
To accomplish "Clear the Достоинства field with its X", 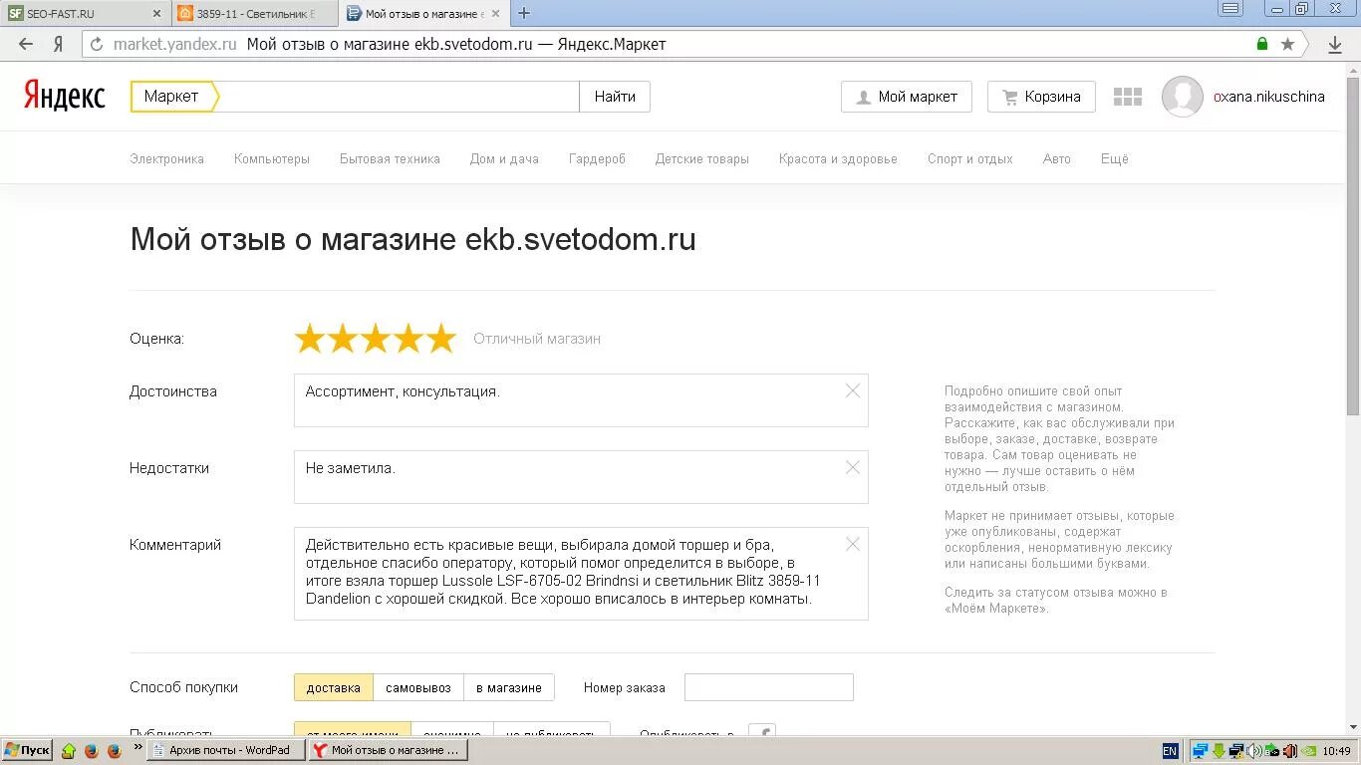I will (x=852, y=390).
